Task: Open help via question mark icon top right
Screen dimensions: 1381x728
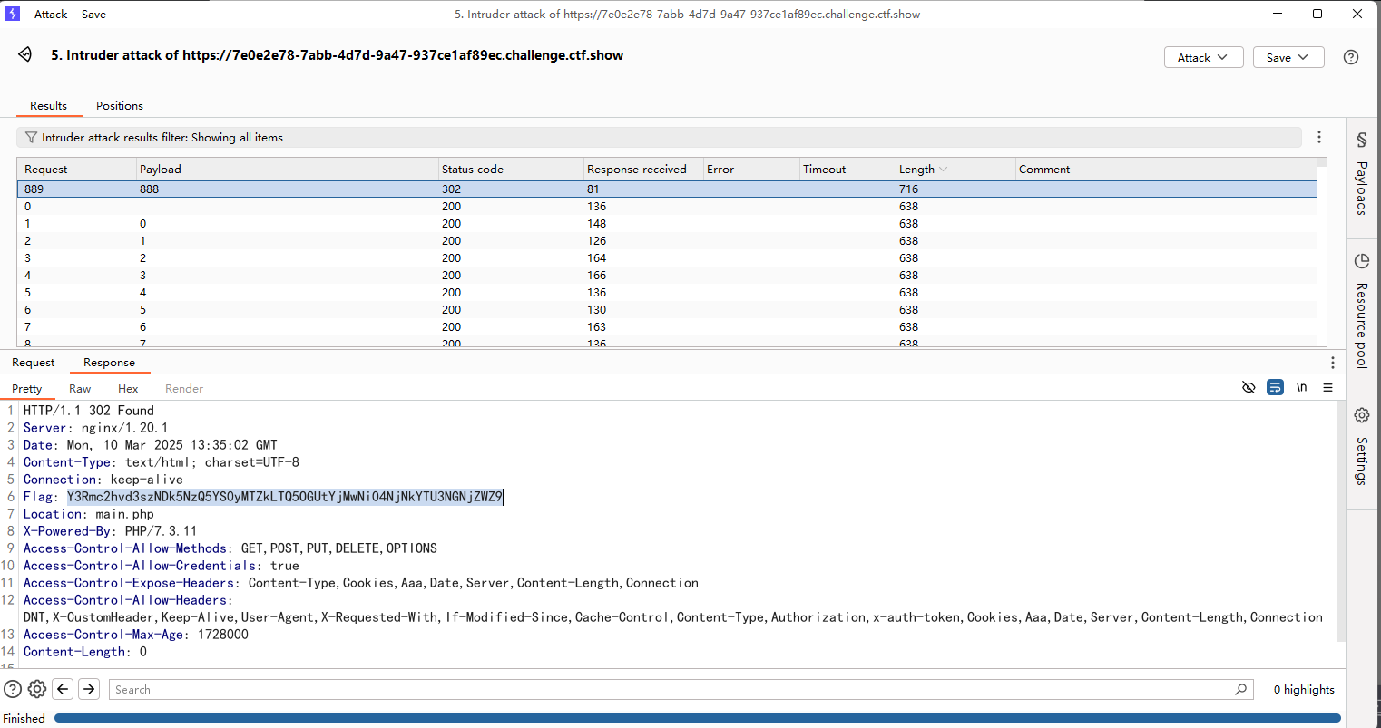Action: [x=1351, y=57]
